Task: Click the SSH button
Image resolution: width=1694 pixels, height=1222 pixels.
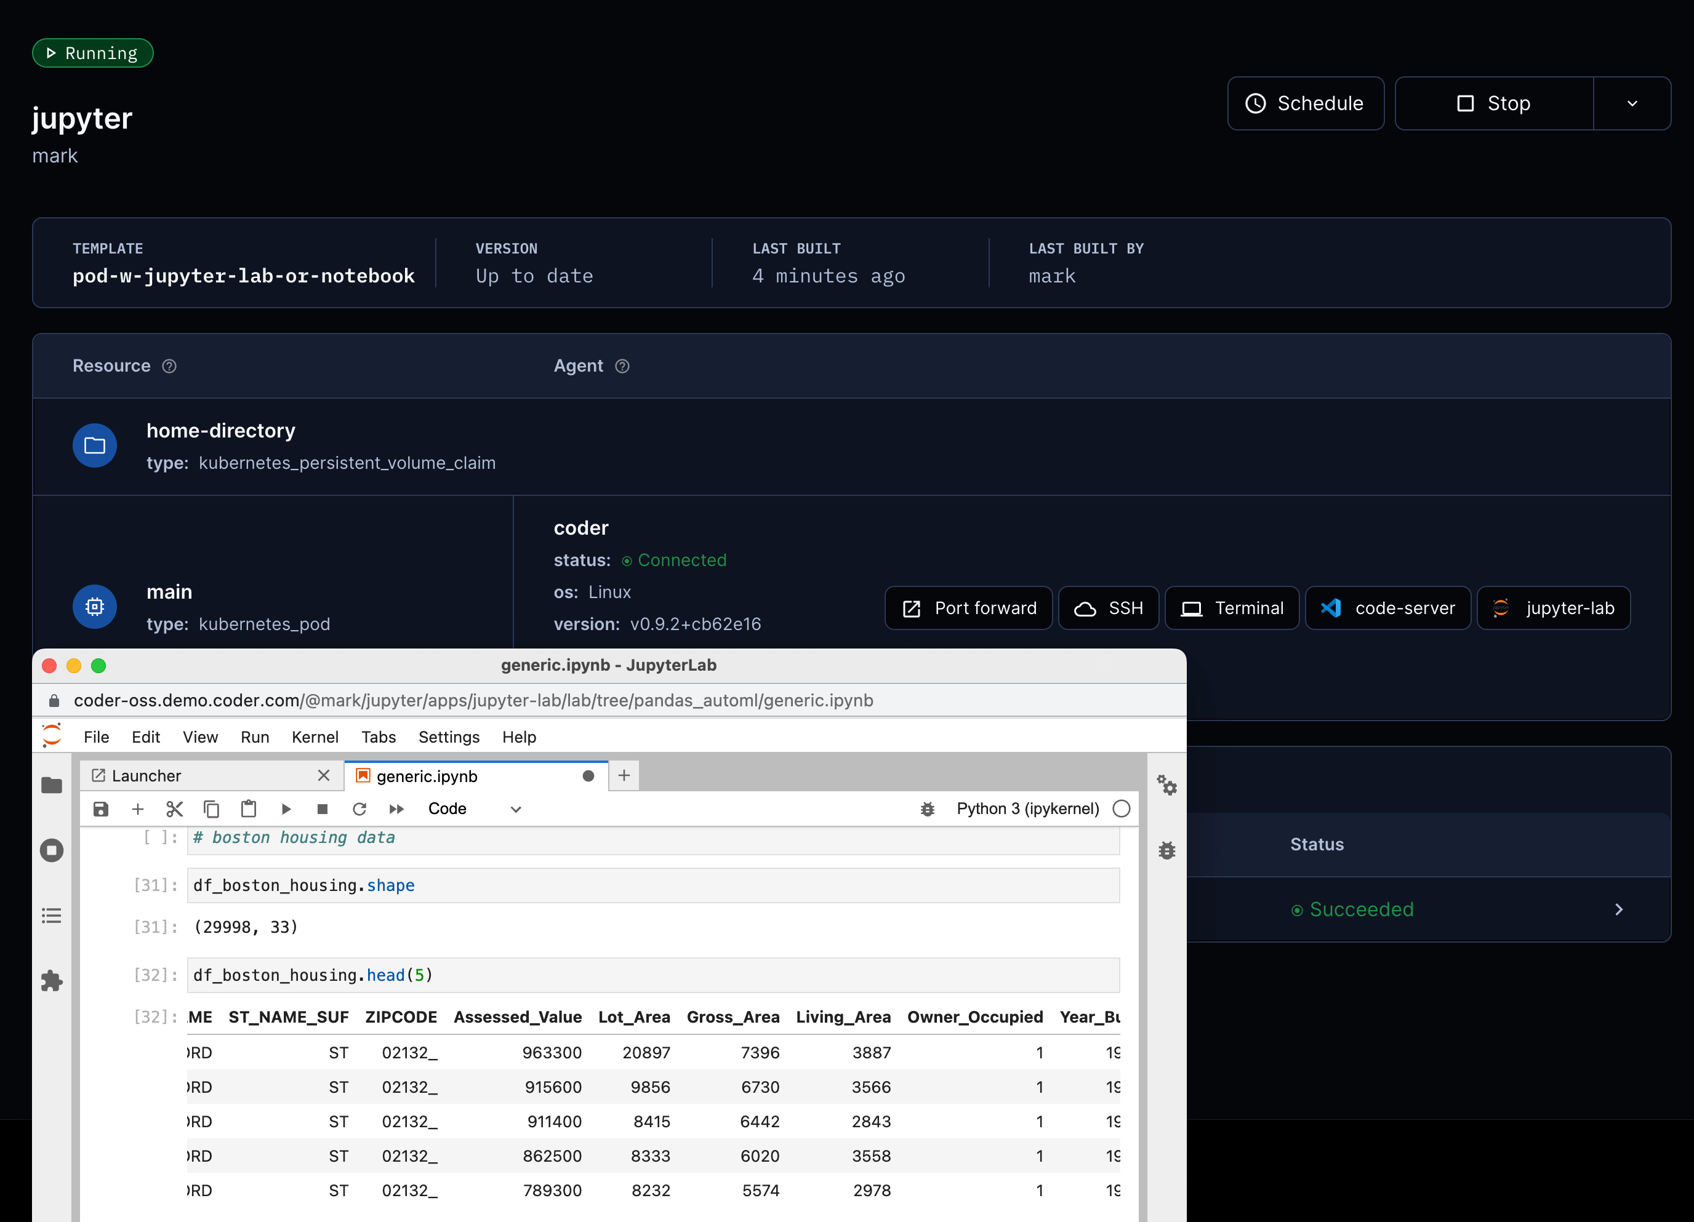Action: pyautogui.click(x=1109, y=609)
